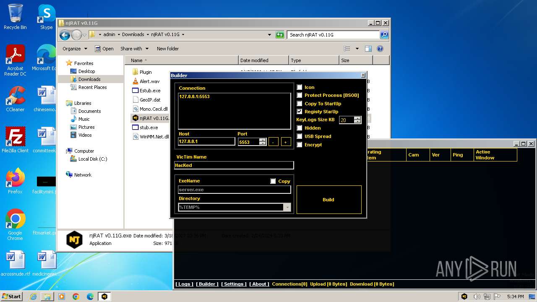Open Explorer help question mark icon
Screen dimensions: 537x302
(380, 49)
